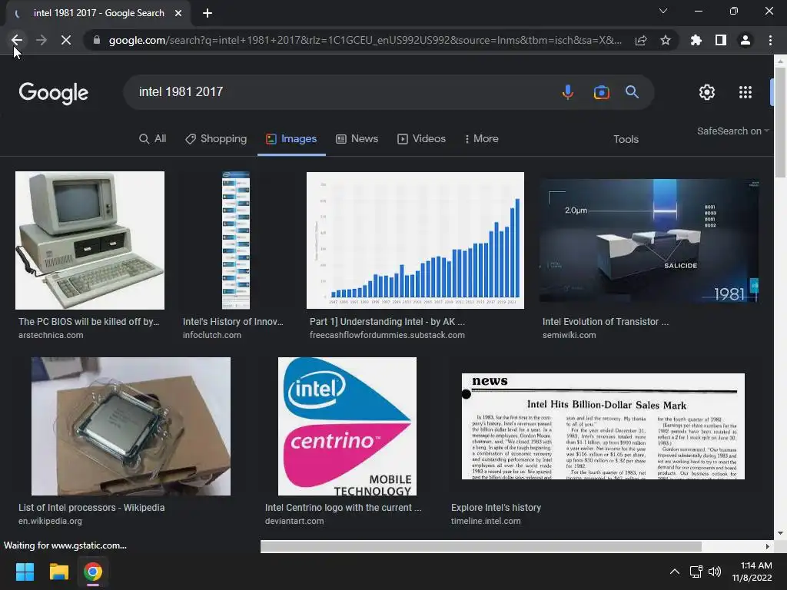Viewport: 787px width, 590px height.
Task: Click Intel's History of Innov... title
Action: point(233,322)
